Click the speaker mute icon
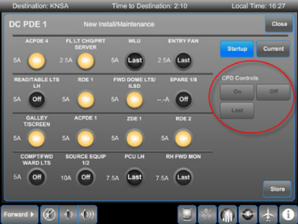Screen dimensions: 298x224 click(49, 214)
